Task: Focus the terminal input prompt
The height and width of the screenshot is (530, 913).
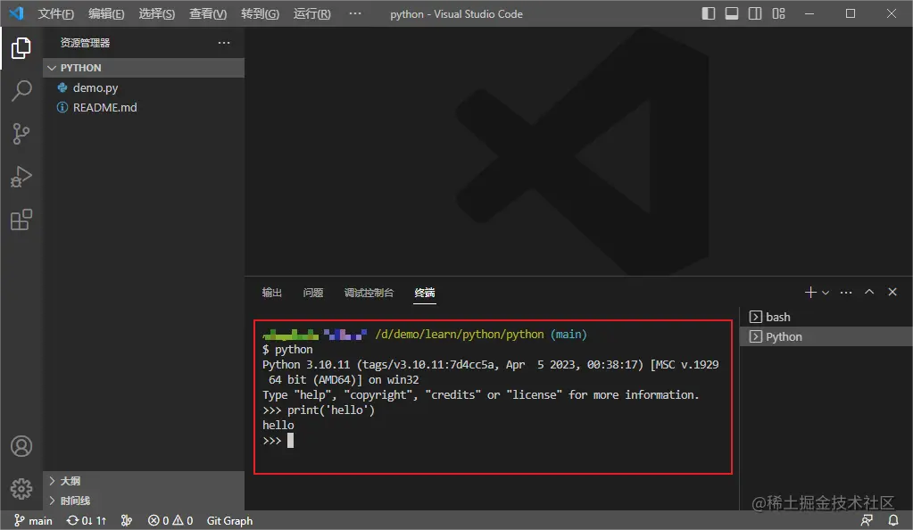Action: 290,440
